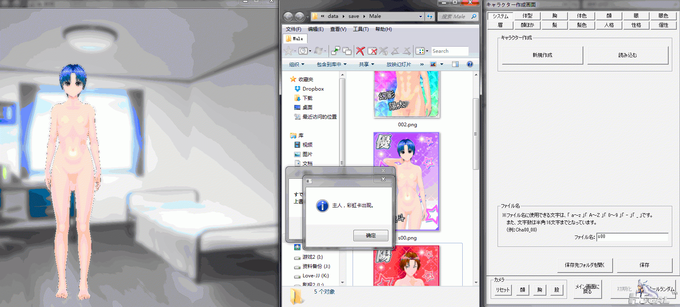Select the Male folder tab
Image resolution: width=680 pixels, height=307 pixels.
pyautogui.click(x=295, y=39)
